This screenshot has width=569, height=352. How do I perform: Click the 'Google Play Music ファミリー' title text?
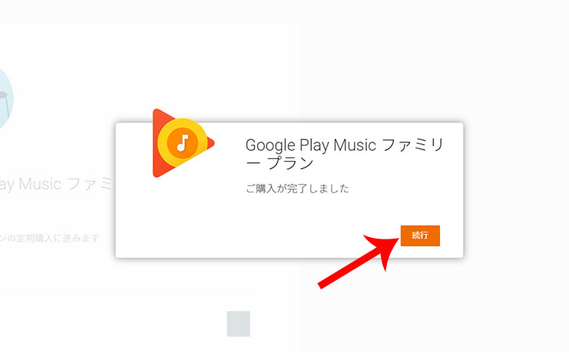345,145
